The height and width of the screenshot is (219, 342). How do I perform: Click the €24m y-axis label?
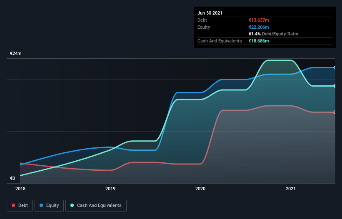click(16, 53)
